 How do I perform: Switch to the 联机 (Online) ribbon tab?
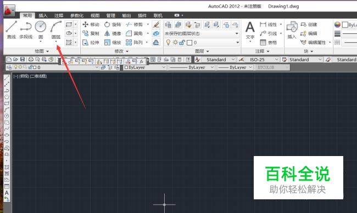point(158,15)
